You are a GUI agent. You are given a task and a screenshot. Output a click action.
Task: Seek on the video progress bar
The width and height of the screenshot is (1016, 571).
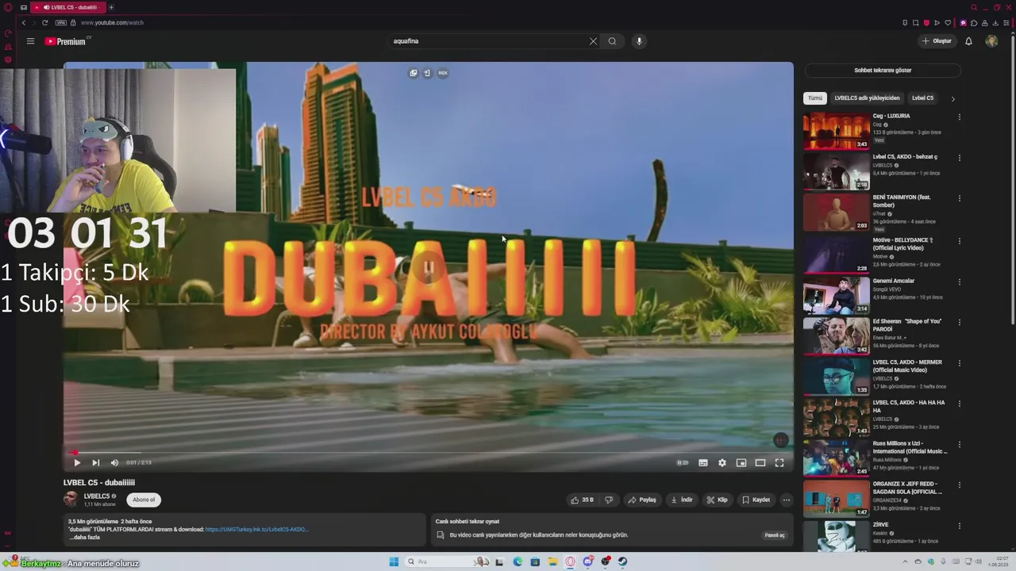(x=429, y=453)
